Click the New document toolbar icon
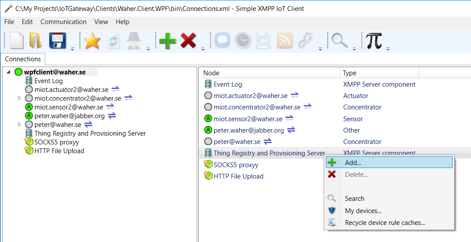Viewport: 471px width, 242px height. (17, 41)
